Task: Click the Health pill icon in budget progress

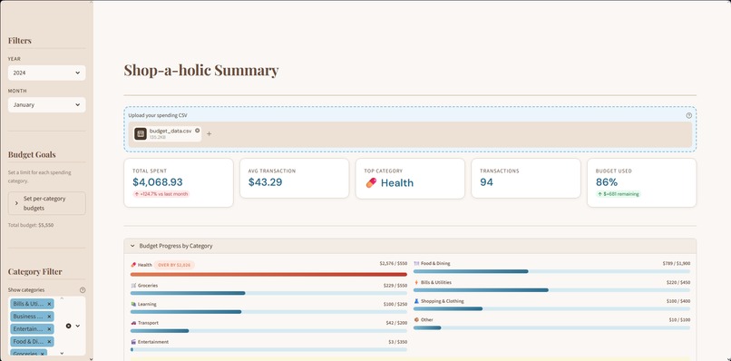Action: [x=133, y=265]
